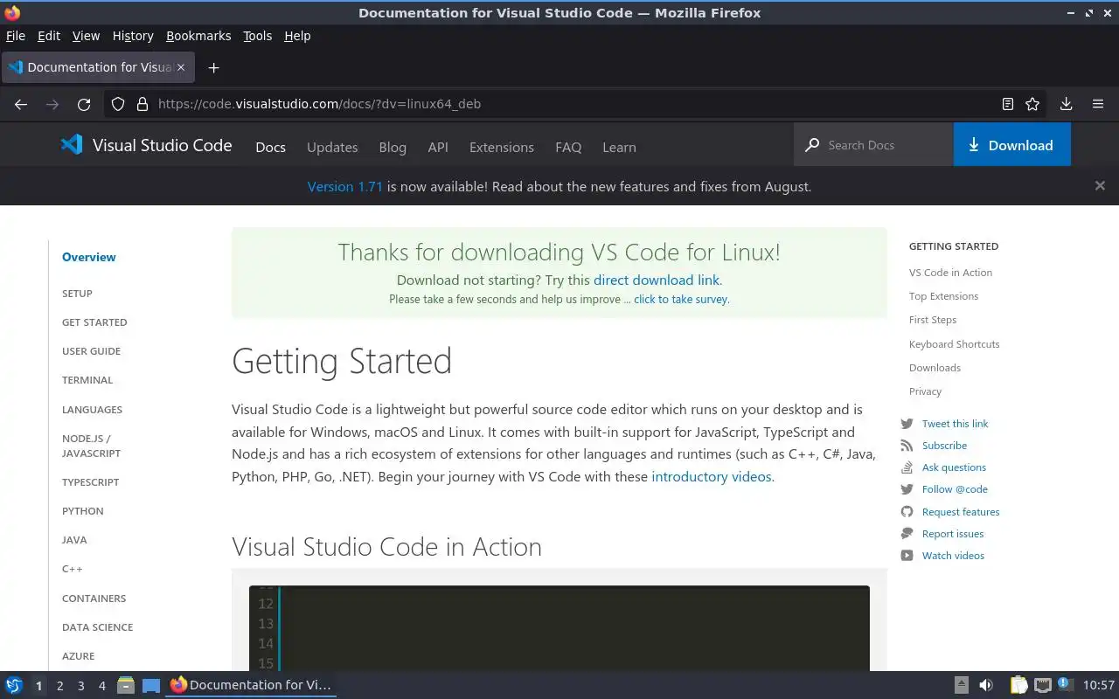Toggle reader view icon in address bar
1119x699 pixels.
pyautogui.click(x=1008, y=104)
